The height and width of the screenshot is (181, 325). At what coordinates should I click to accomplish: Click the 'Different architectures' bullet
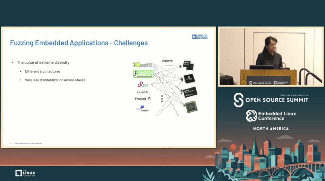tap(43, 71)
